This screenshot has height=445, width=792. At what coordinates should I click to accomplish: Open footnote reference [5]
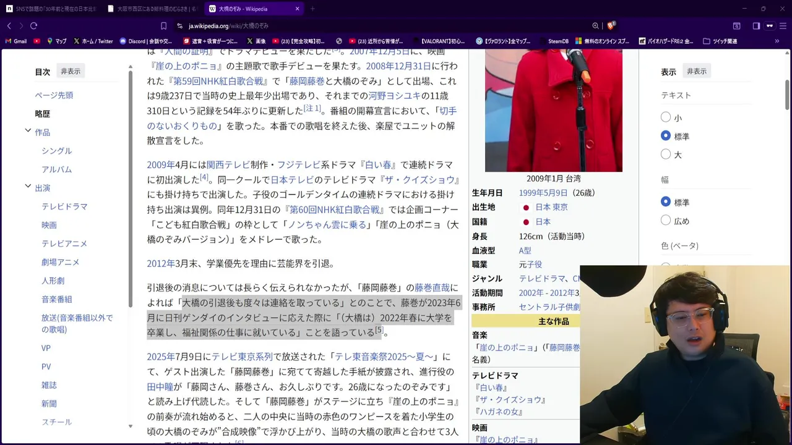[x=379, y=330]
